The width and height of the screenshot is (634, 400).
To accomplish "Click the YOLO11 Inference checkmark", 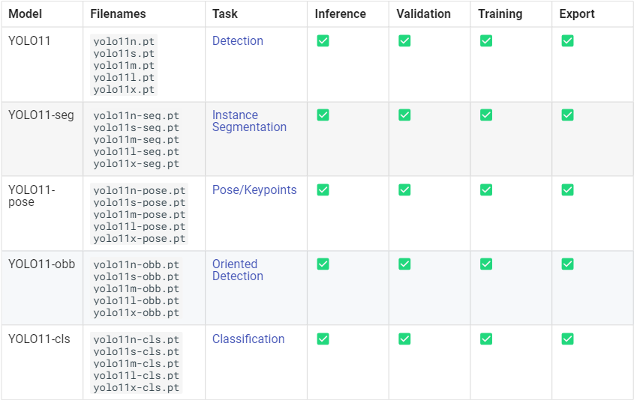I will point(323,40).
